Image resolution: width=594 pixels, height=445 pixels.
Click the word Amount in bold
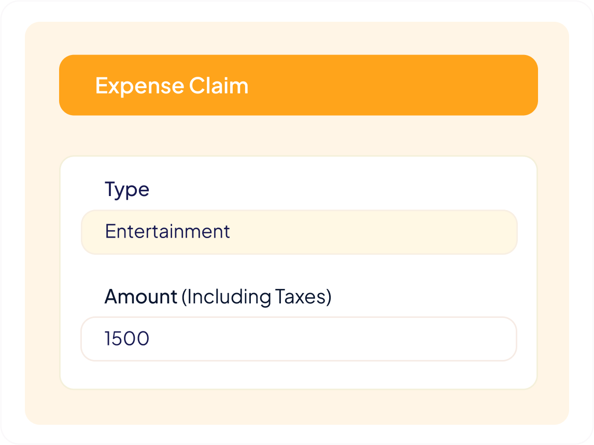click(140, 297)
